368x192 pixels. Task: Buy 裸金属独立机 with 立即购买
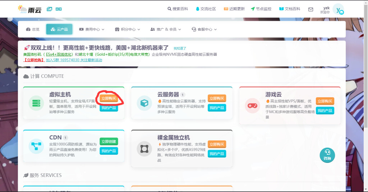coord(217,144)
